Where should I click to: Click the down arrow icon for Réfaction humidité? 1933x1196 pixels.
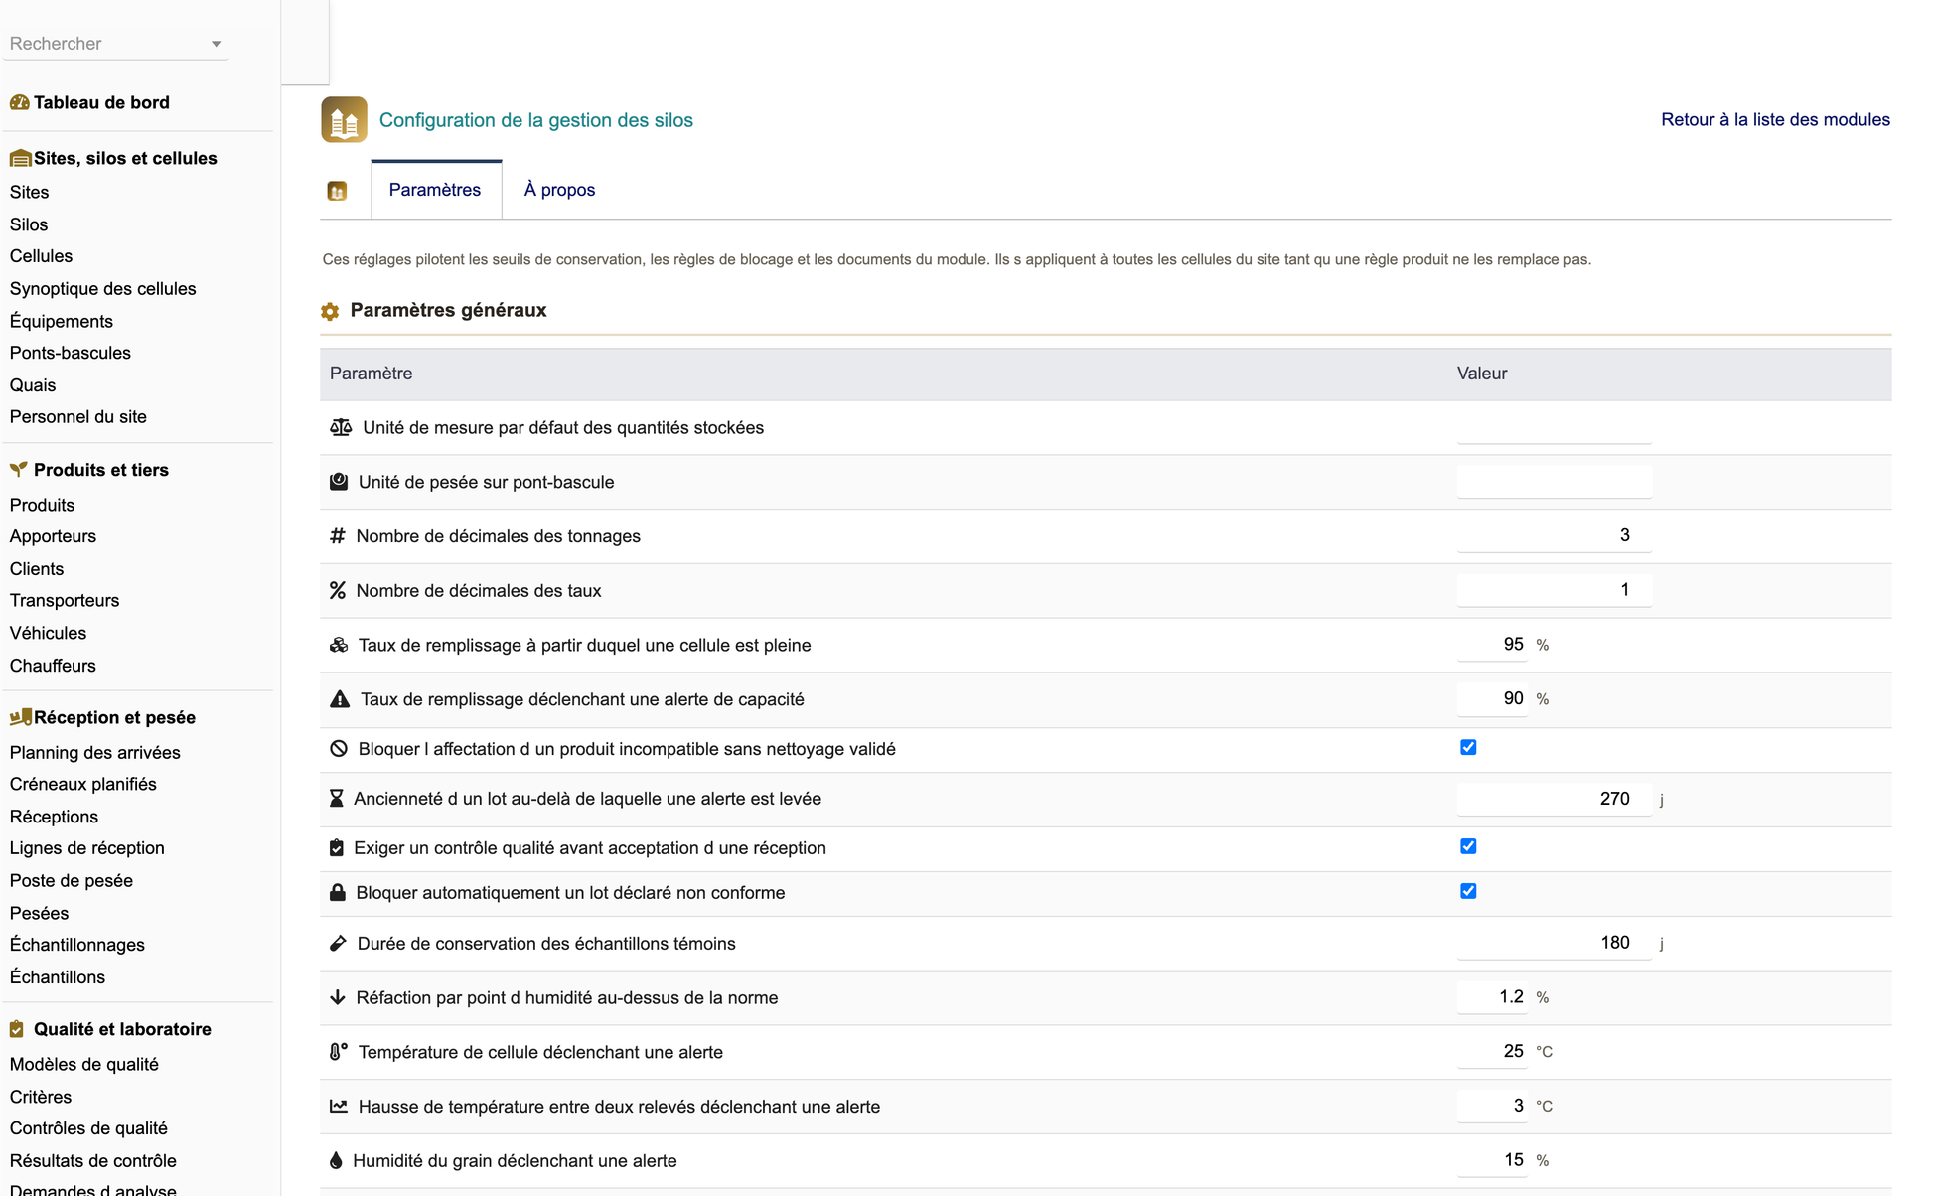338,997
